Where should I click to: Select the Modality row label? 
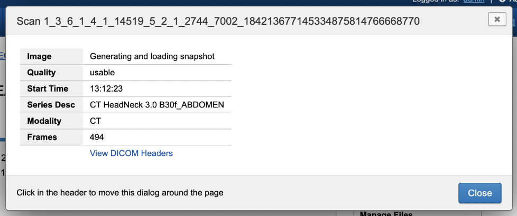(44, 121)
